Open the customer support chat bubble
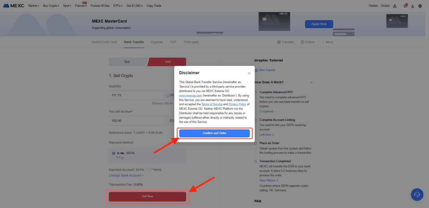429x208 pixels. [417, 195]
